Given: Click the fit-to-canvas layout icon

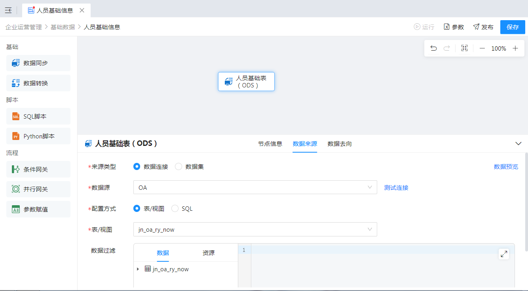Looking at the screenshot, I should point(464,48).
